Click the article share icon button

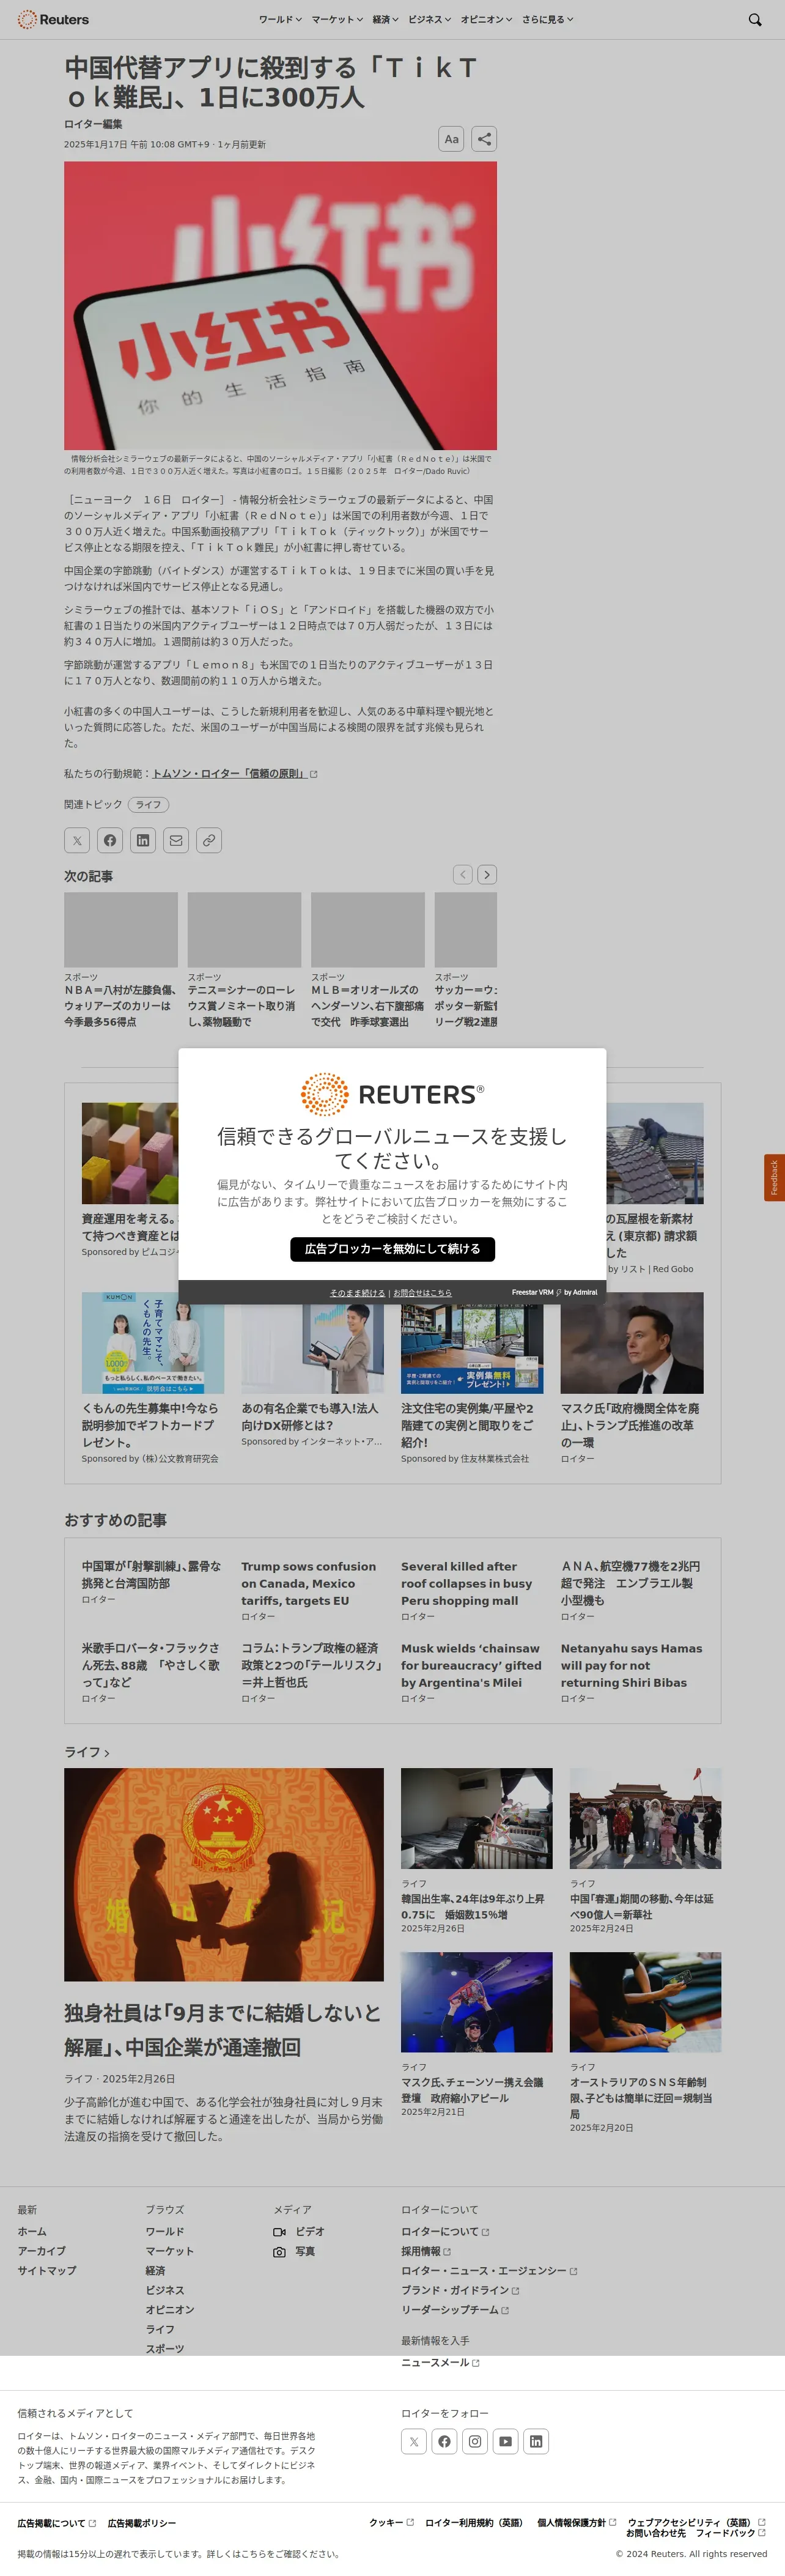pos(484,139)
